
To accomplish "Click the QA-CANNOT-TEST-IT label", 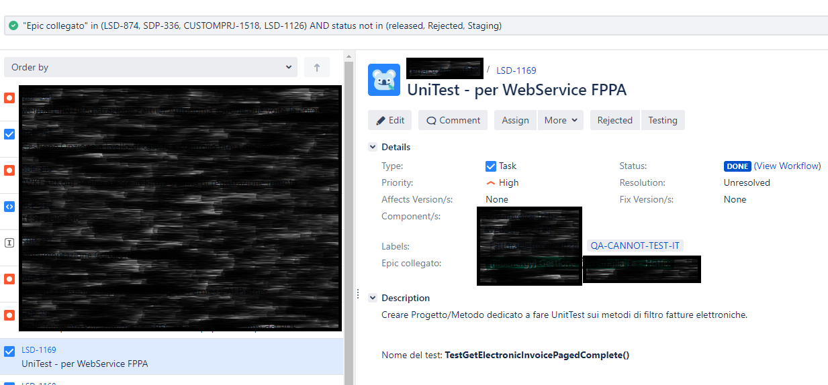I will (635, 246).
